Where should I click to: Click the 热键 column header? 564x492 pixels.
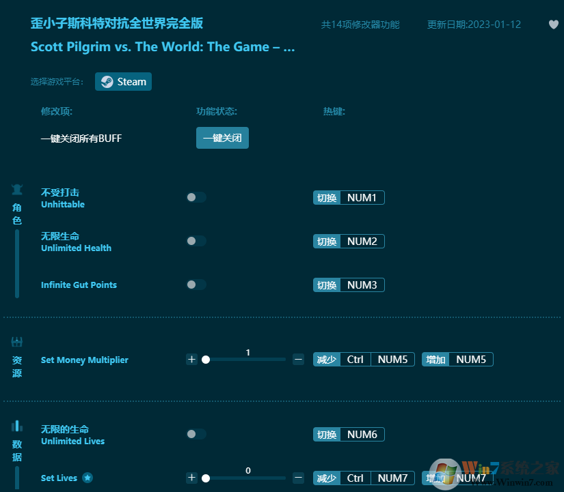click(x=334, y=111)
